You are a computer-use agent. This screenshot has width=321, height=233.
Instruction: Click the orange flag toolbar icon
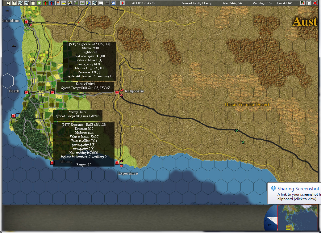(57, 3)
